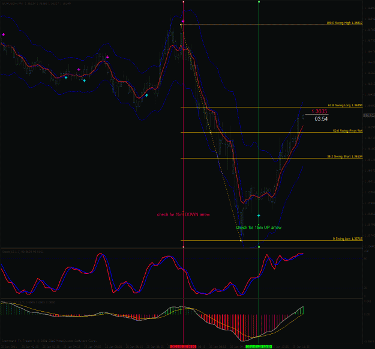This screenshot has width=375, height=349.
Task: Click the '61.8 Swing Long' Fibonacci label
Action: (x=345, y=105)
